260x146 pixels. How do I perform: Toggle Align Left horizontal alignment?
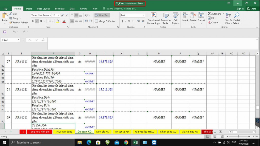tap(72, 21)
